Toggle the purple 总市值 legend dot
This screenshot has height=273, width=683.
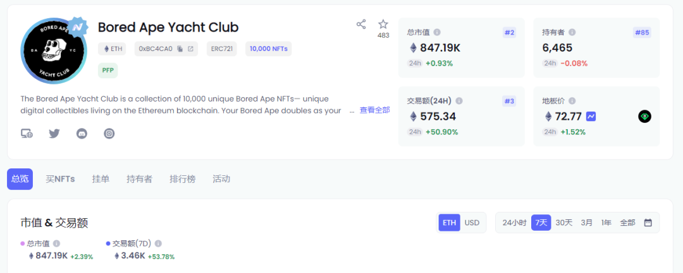(23, 244)
